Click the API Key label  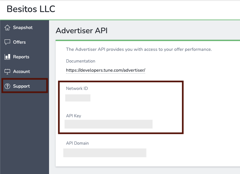pyautogui.click(x=74, y=116)
